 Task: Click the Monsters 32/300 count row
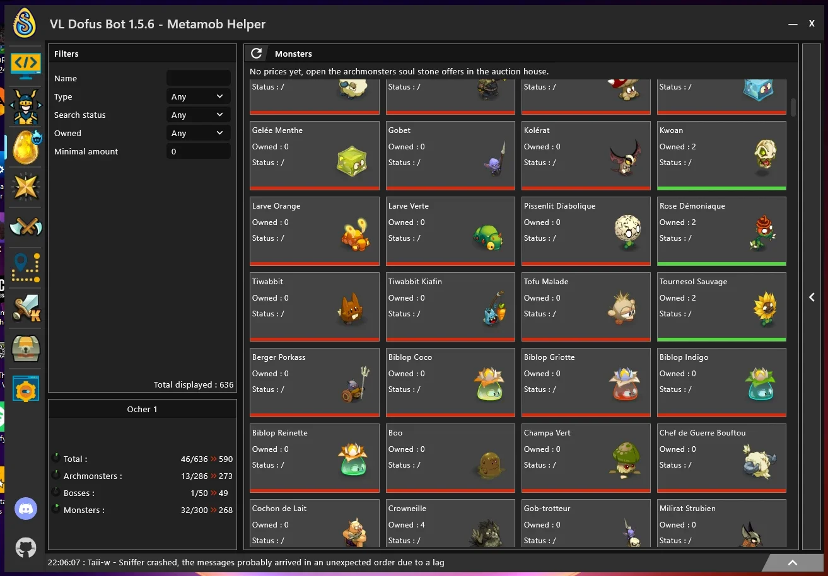pos(142,510)
